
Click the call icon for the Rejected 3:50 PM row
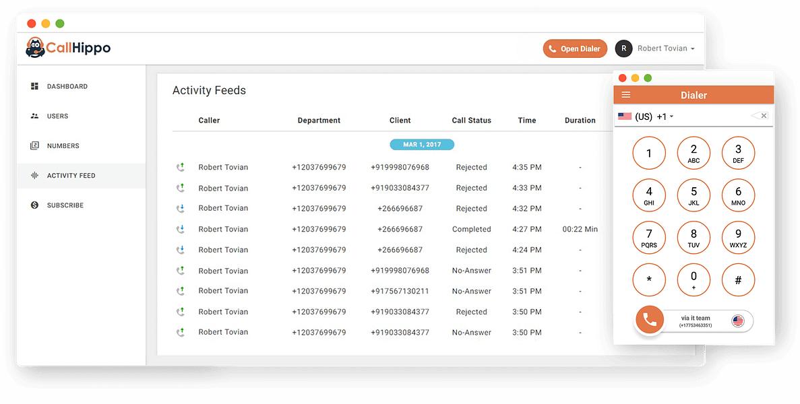(x=181, y=311)
